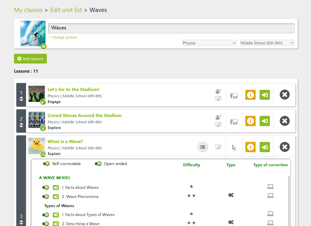
Task: Click the orange info icon for Let's Go to the Stadium!
Action: (x=250, y=95)
